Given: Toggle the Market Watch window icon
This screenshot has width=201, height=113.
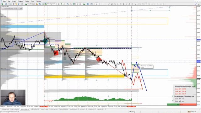Looking at the screenshot, I should (x=10, y=4).
